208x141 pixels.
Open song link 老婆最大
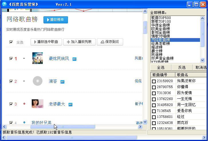(57, 104)
